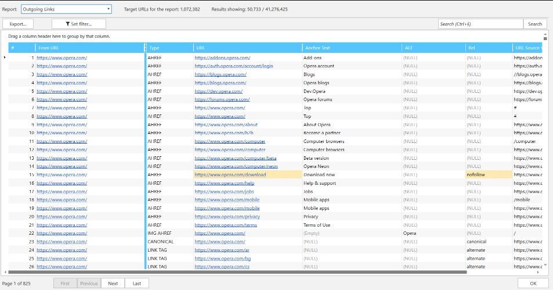Click the vertical scrollbar up arrow
553x290 pixels.
coord(545,34)
